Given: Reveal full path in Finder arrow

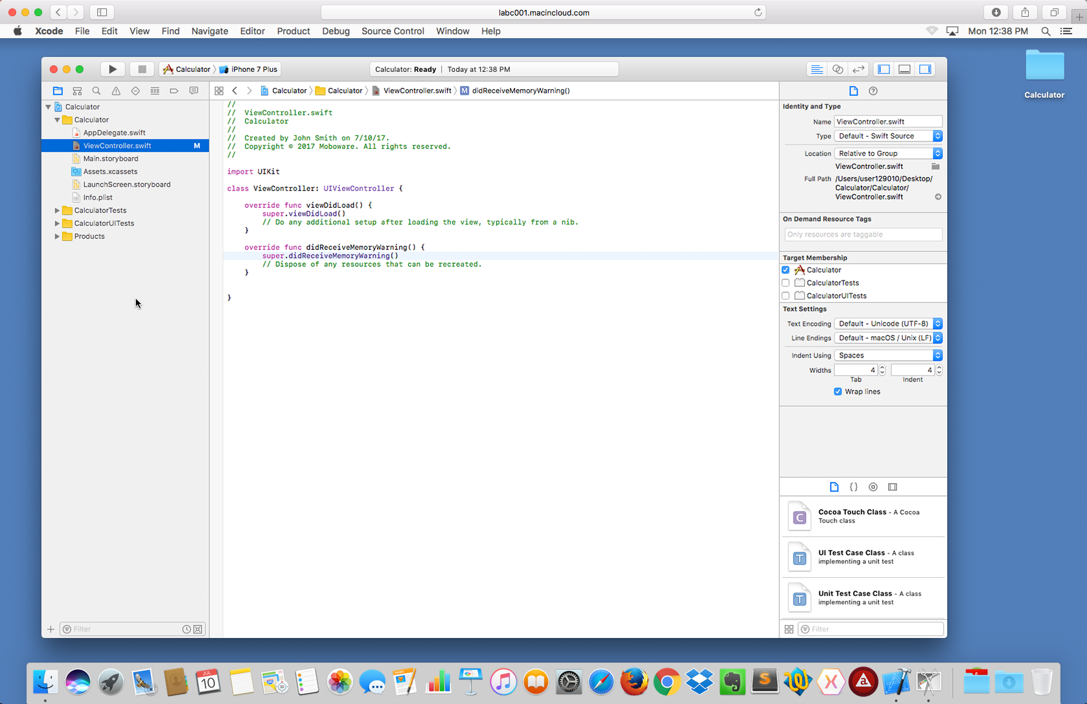Looking at the screenshot, I should 938,197.
